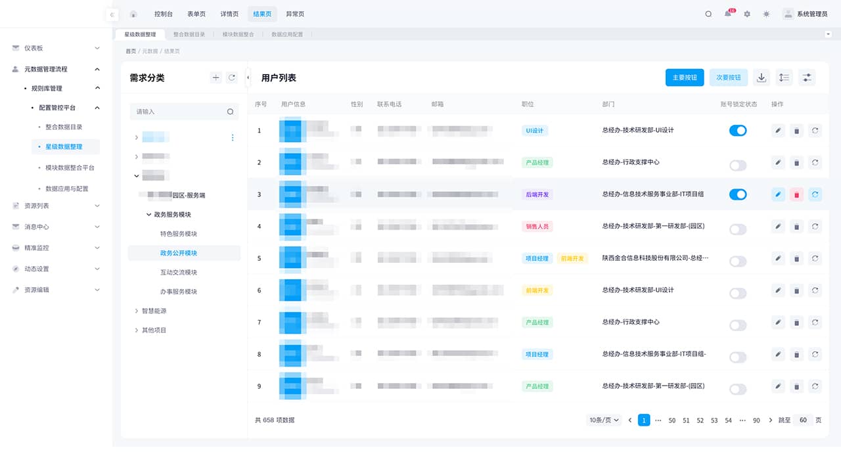Open the row height adjustment icon

(784, 78)
